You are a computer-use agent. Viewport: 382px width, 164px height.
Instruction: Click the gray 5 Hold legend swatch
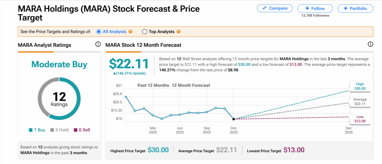pyautogui.click(x=53, y=130)
